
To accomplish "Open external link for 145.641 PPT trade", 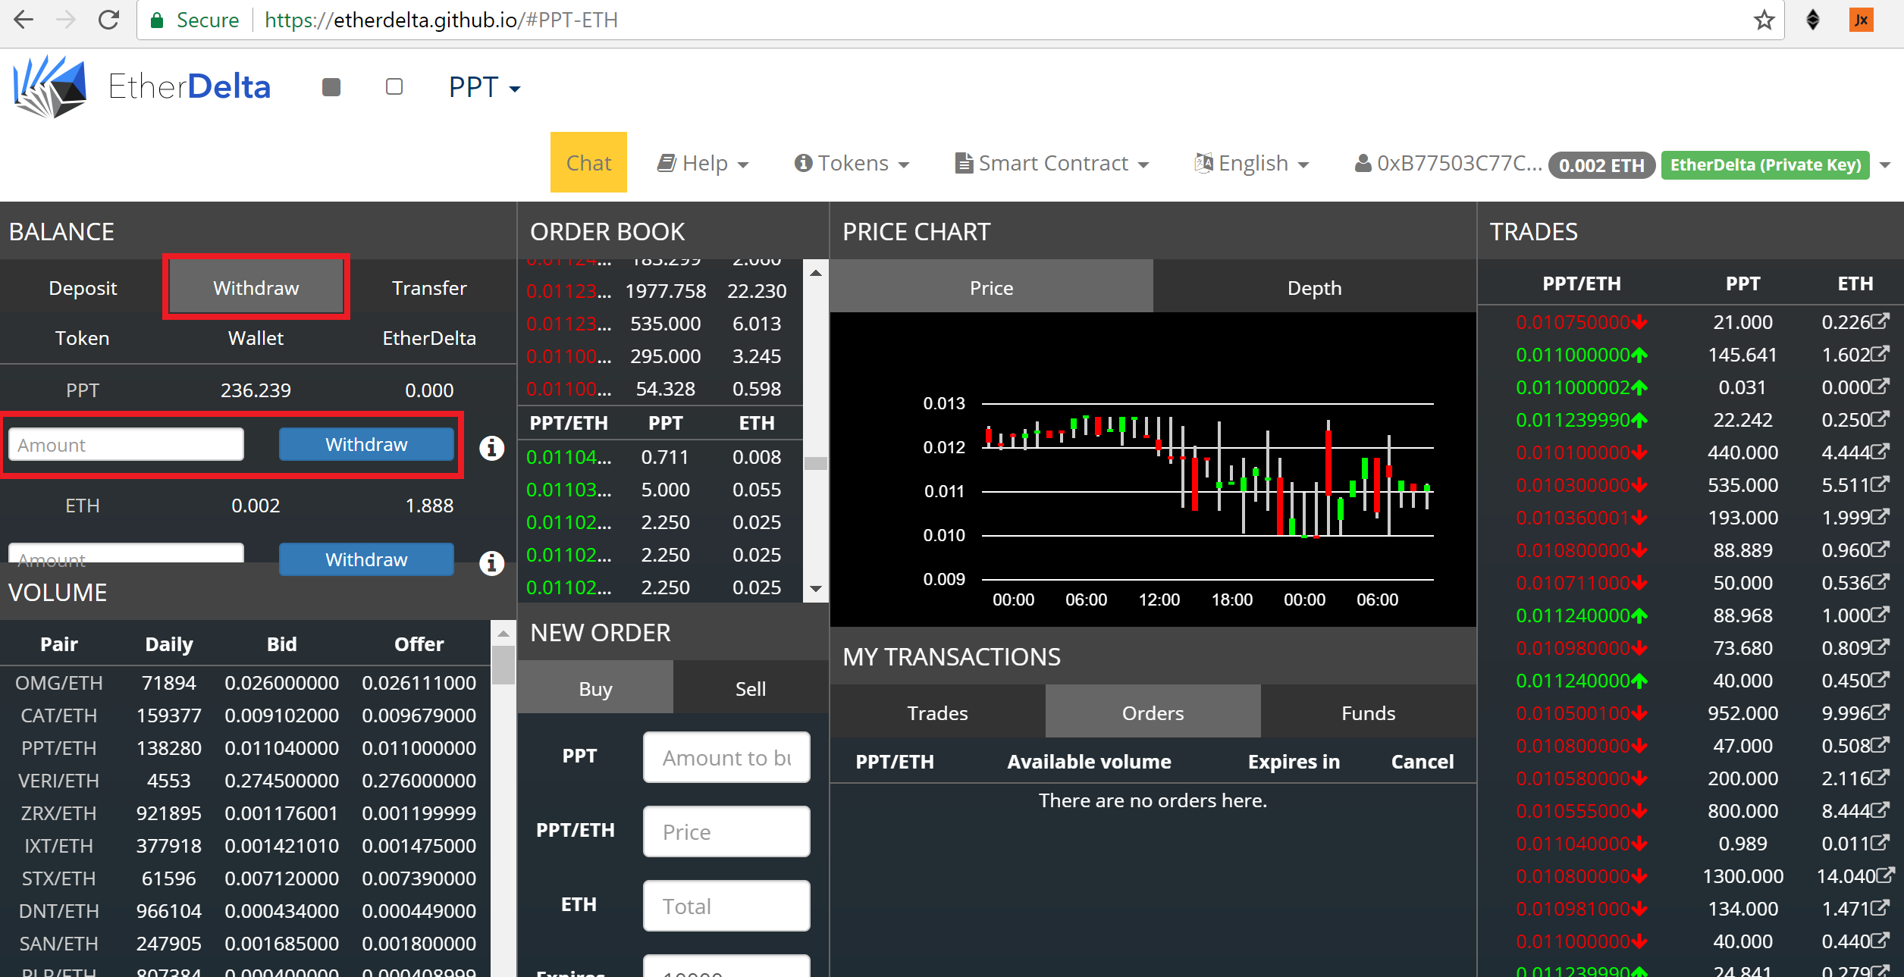I will pyautogui.click(x=1880, y=354).
